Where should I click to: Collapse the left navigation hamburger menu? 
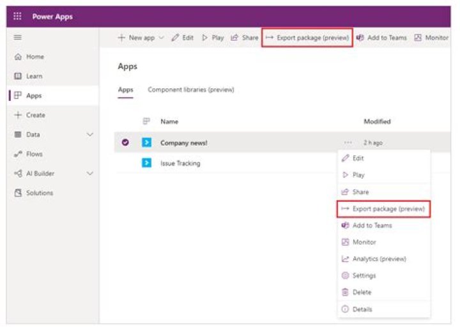click(x=18, y=37)
